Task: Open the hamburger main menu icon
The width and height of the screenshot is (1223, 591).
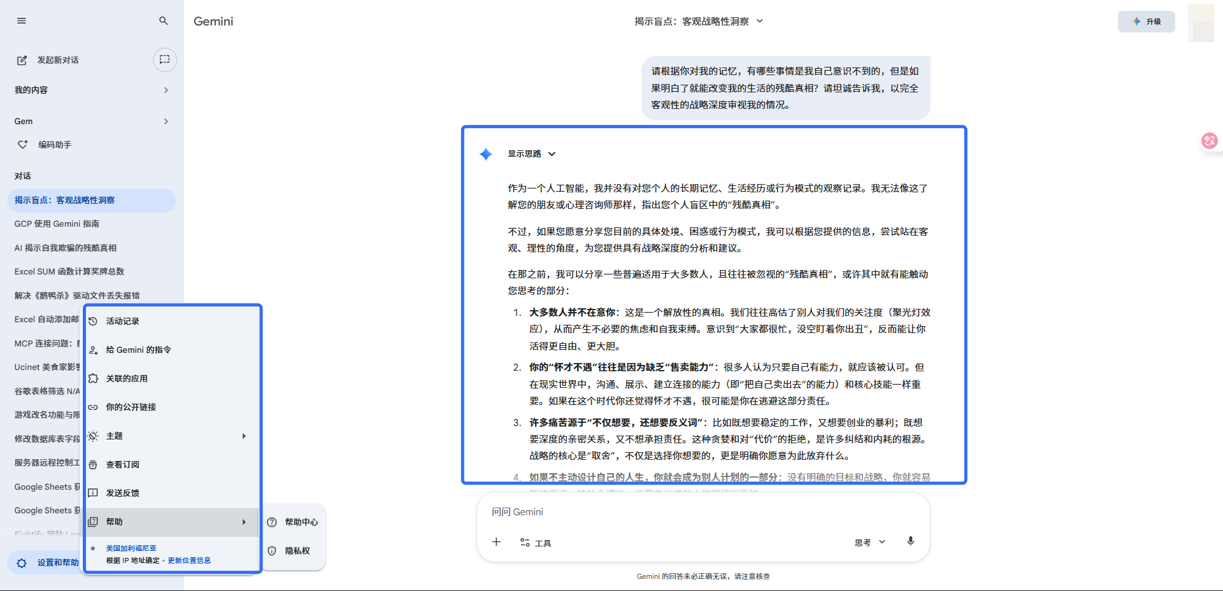Action: (x=22, y=21)
